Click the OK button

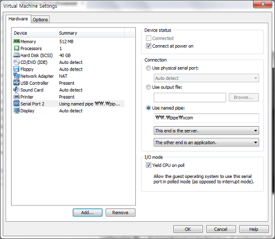[188, 229]
